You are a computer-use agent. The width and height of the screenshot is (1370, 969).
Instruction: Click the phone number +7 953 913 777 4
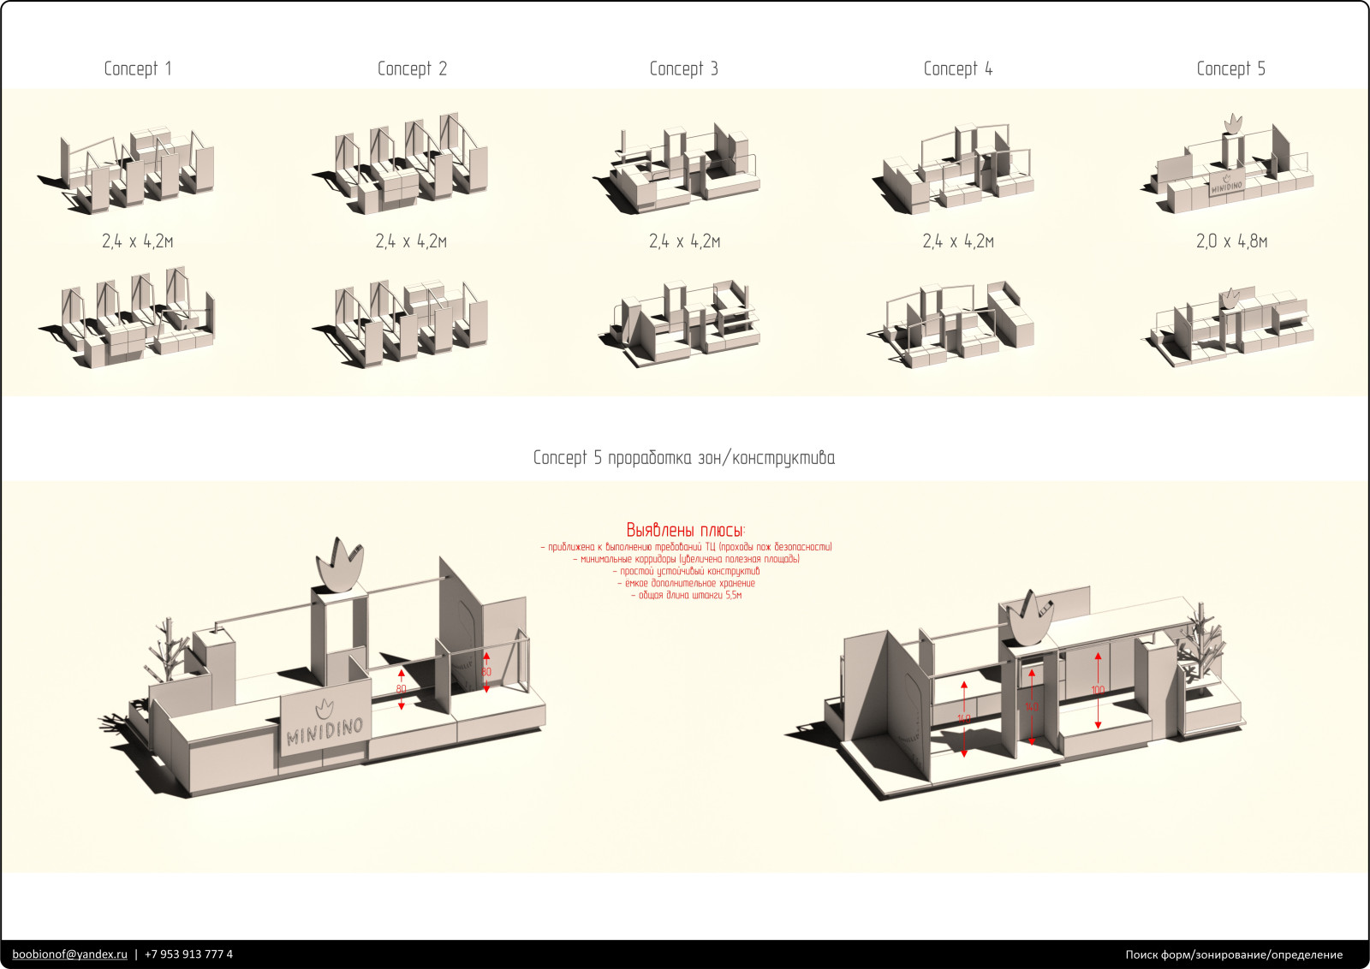coord(188,954)
